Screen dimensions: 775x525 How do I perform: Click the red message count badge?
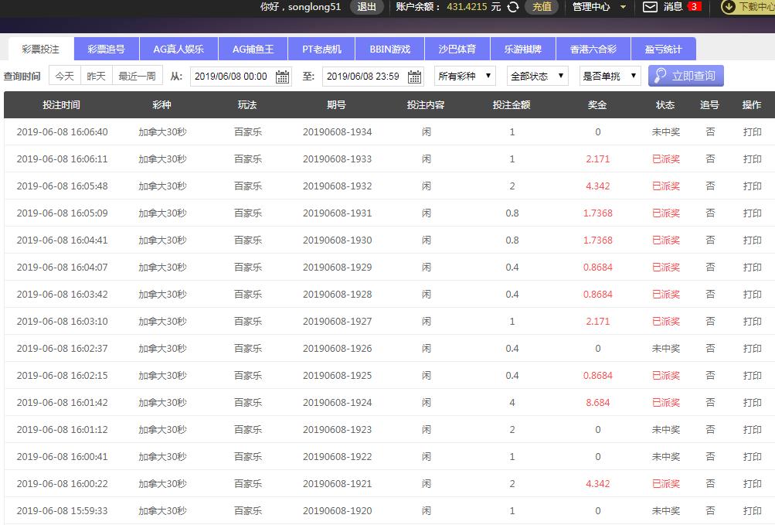[694, 7]
